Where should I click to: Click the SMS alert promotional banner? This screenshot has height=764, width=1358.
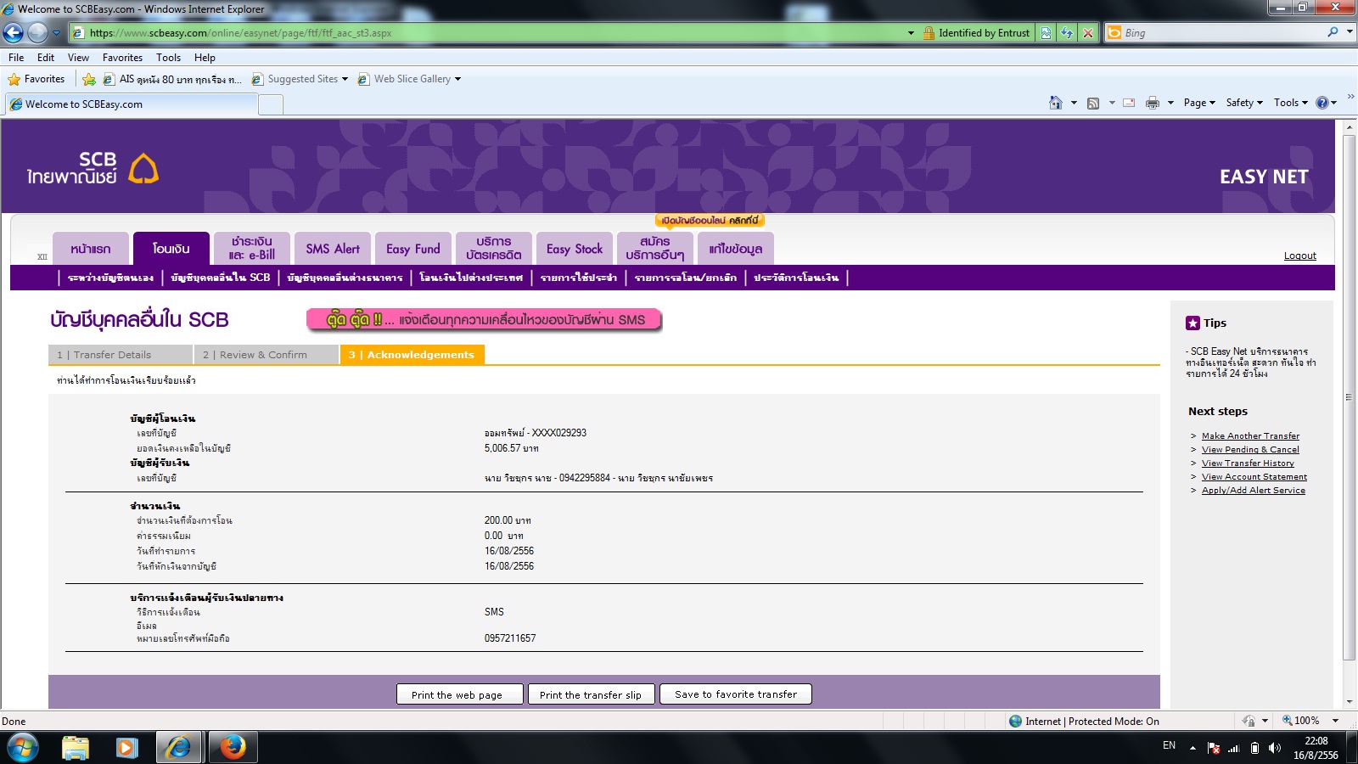(x=484, y=320)
